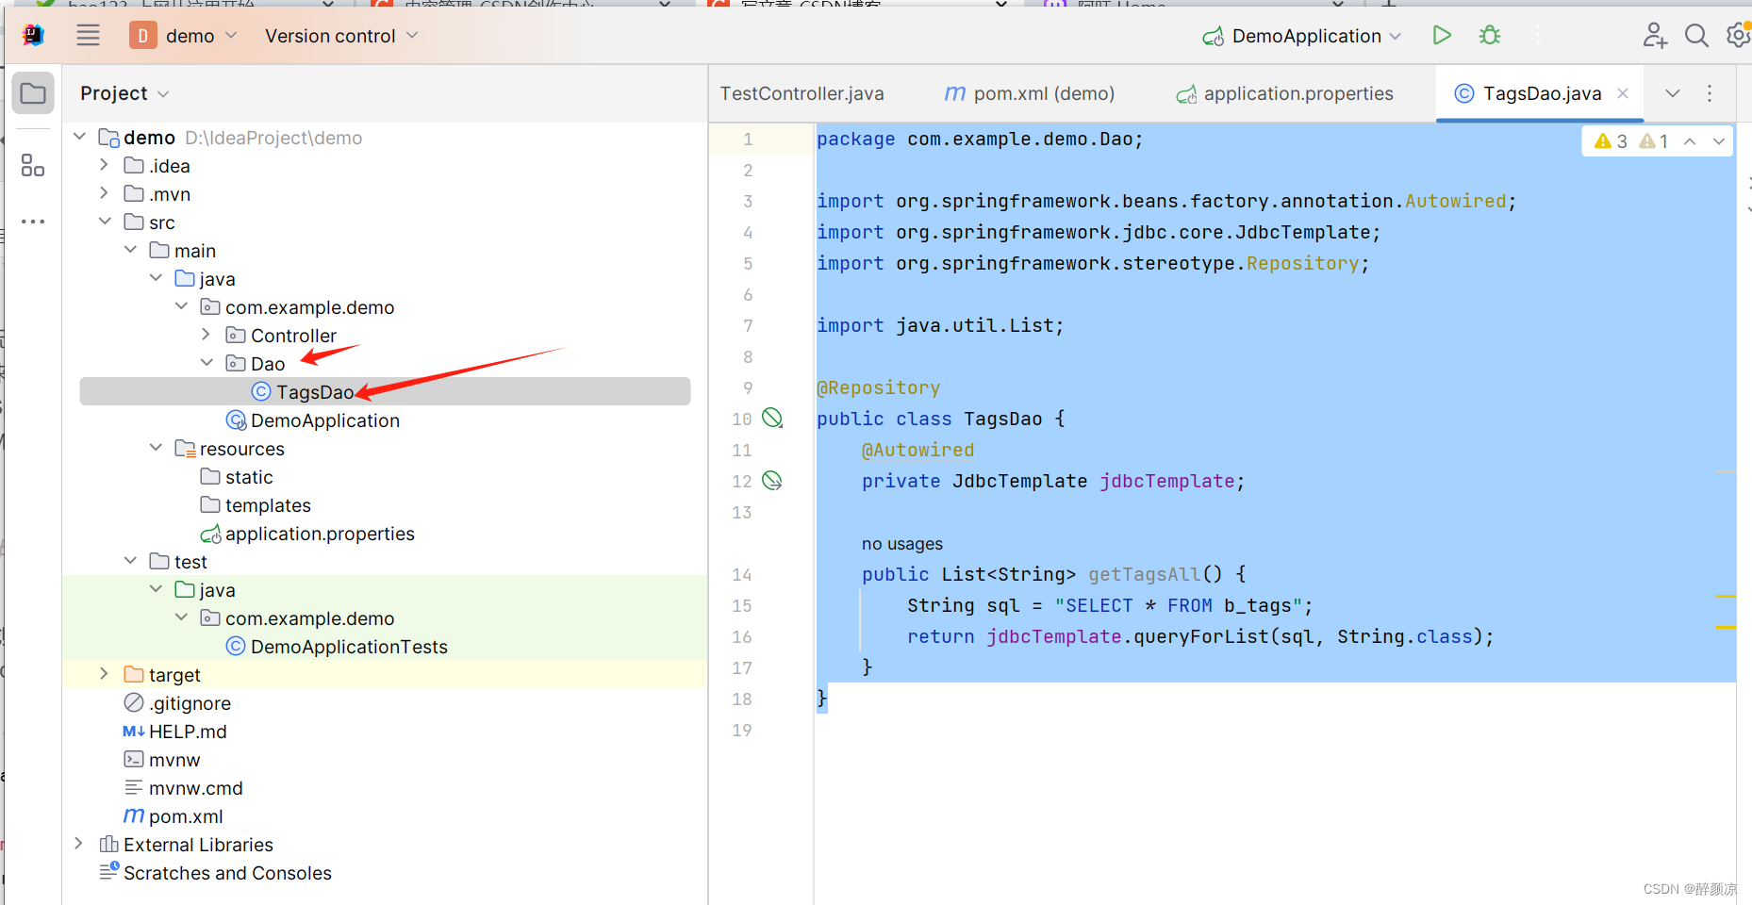Image resolution: width=1752 pixels, height=905 pixels.
Task: Click the weak warnings count indicator
Action: pos(1654,141)
